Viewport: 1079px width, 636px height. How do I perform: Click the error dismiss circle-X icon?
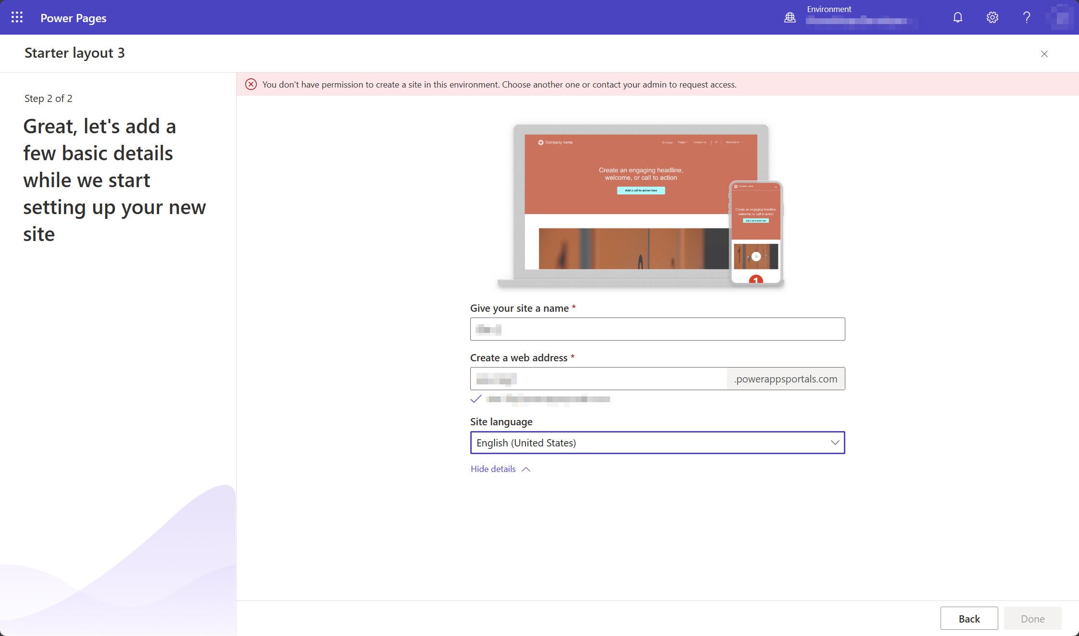(x=251, y=84)
